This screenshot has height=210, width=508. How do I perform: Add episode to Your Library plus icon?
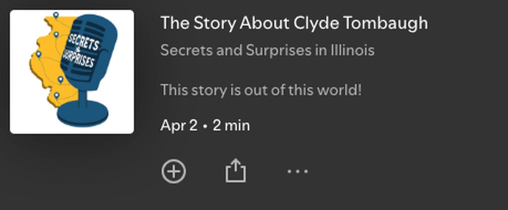(174, 172)
